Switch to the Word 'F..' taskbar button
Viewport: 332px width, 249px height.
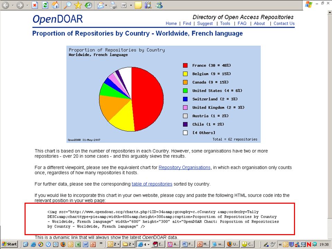tap(187, 245)
